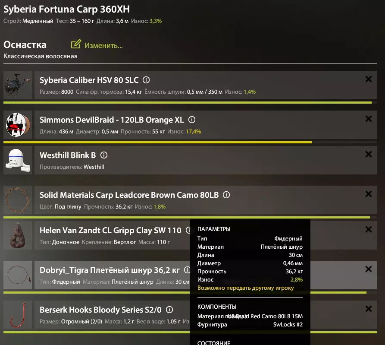Click the Изменить edit pencil icon
Viewport: 385px width, 345px height.
pos(76,44)
